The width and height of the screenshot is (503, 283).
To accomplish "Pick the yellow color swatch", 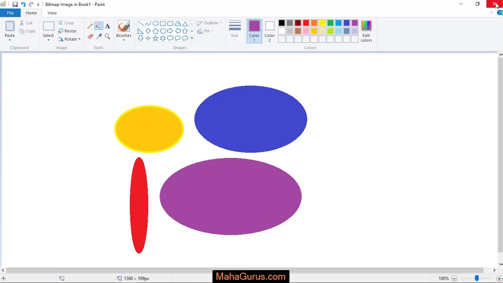I will point(322,23).
